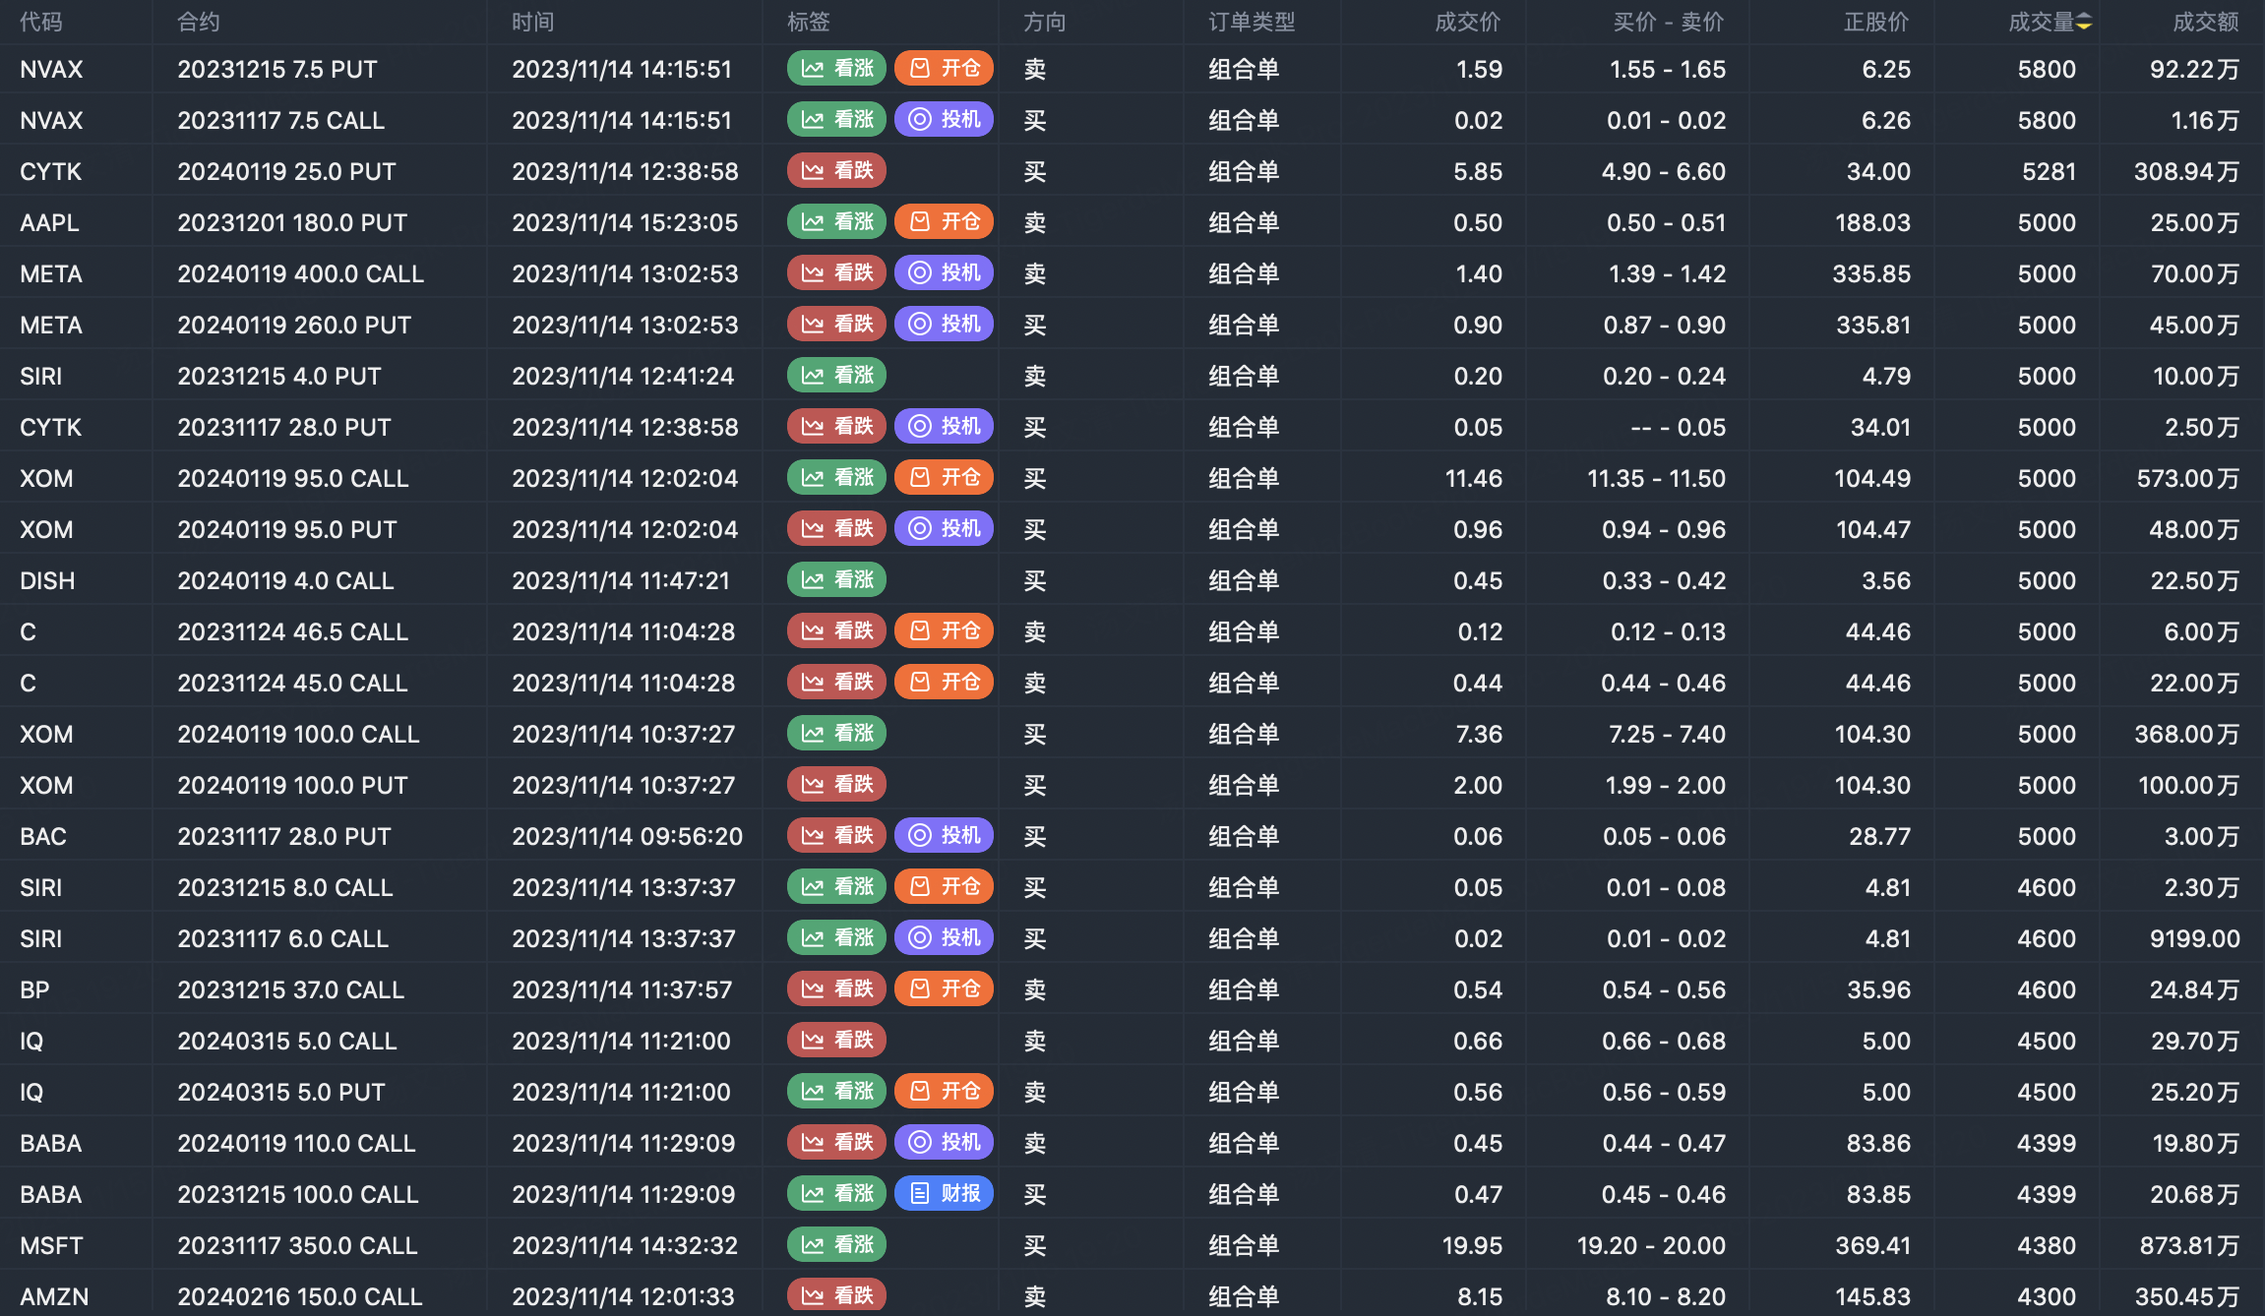Click timestamp 2023/11/14 15:23:05

[x=625, y=222]
